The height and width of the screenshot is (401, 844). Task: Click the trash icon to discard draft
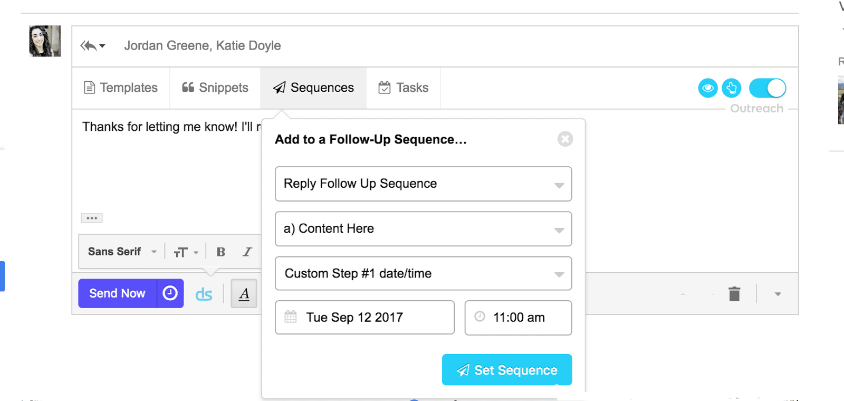(x=734, y=294)
